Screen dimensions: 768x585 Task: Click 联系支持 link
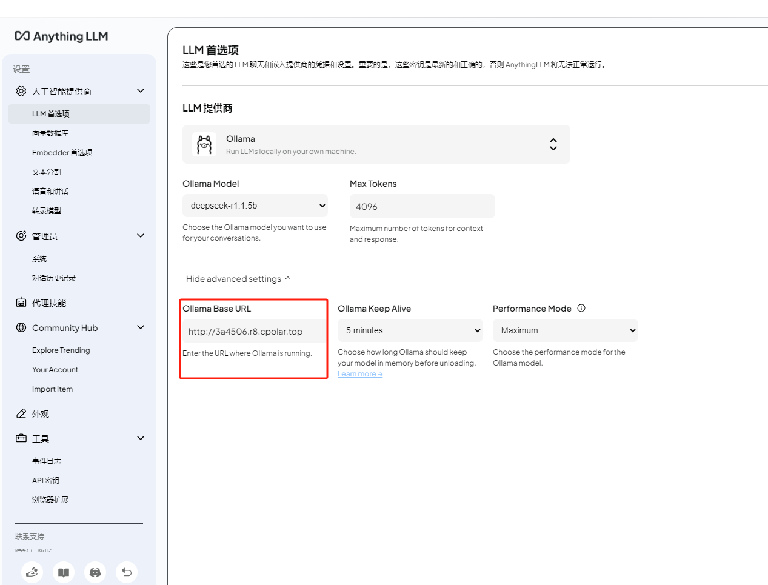click(30, 537)
